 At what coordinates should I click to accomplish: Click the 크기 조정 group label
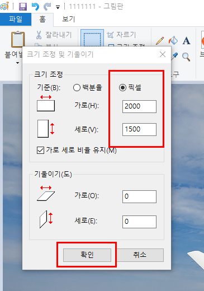[48, 74]
